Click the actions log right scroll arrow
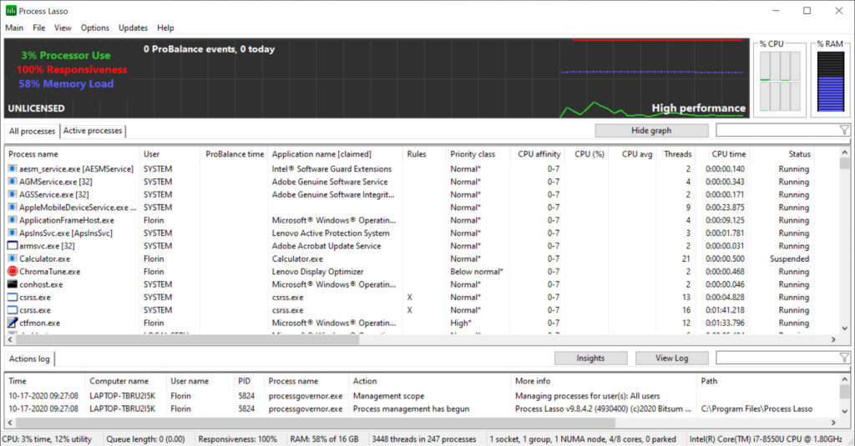The height and width of the screenshot is (446, 855). (833, 422)
